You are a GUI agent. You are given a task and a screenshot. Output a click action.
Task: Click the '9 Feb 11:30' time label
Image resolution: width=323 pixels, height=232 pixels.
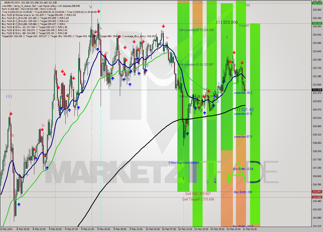pos(87,229)
